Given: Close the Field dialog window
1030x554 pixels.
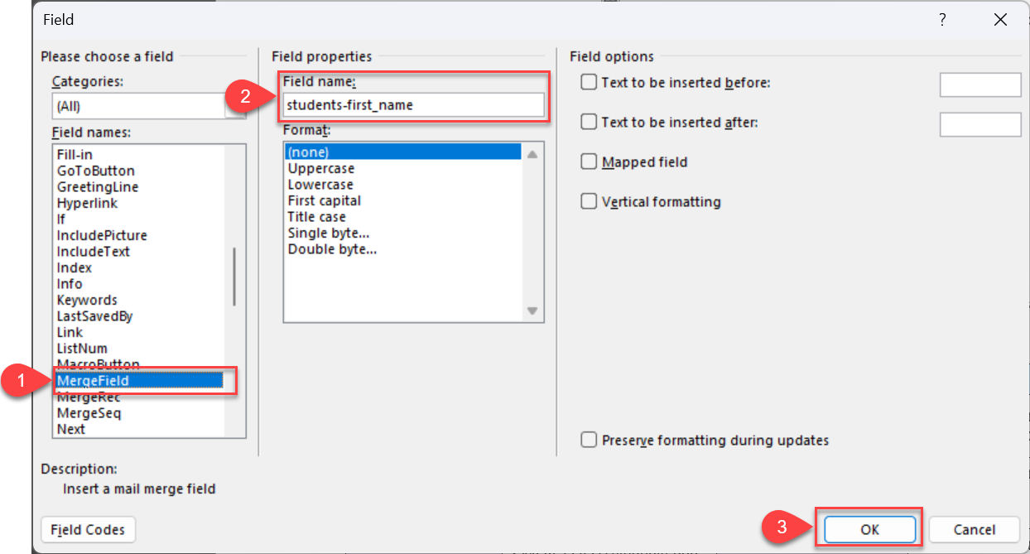Looking at the screenshot, I should (x=1001, y=20).
